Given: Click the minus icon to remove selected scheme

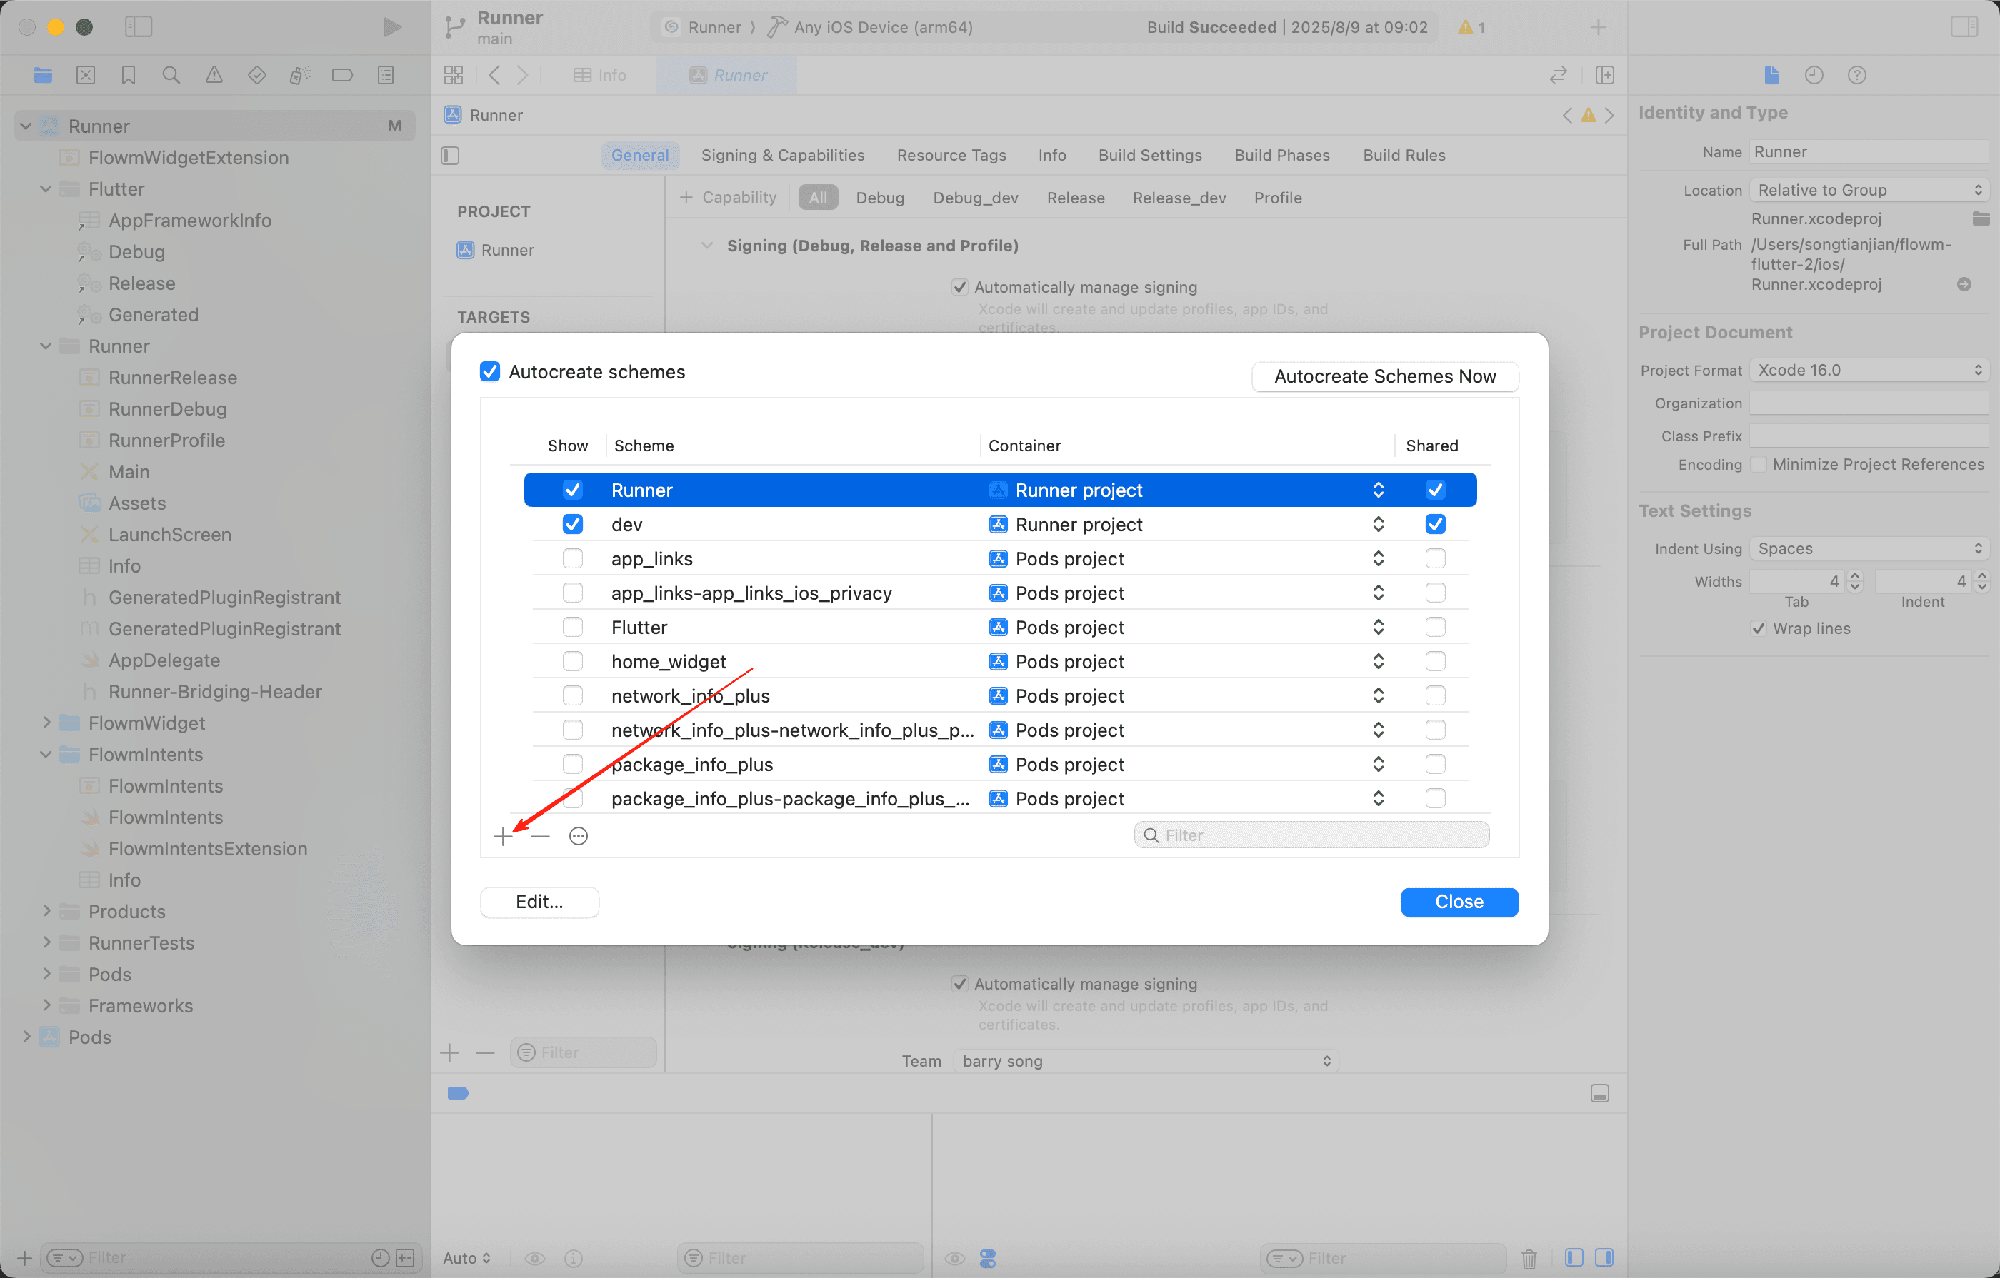Looking at the screenshot, I should (x=540, y=835).
